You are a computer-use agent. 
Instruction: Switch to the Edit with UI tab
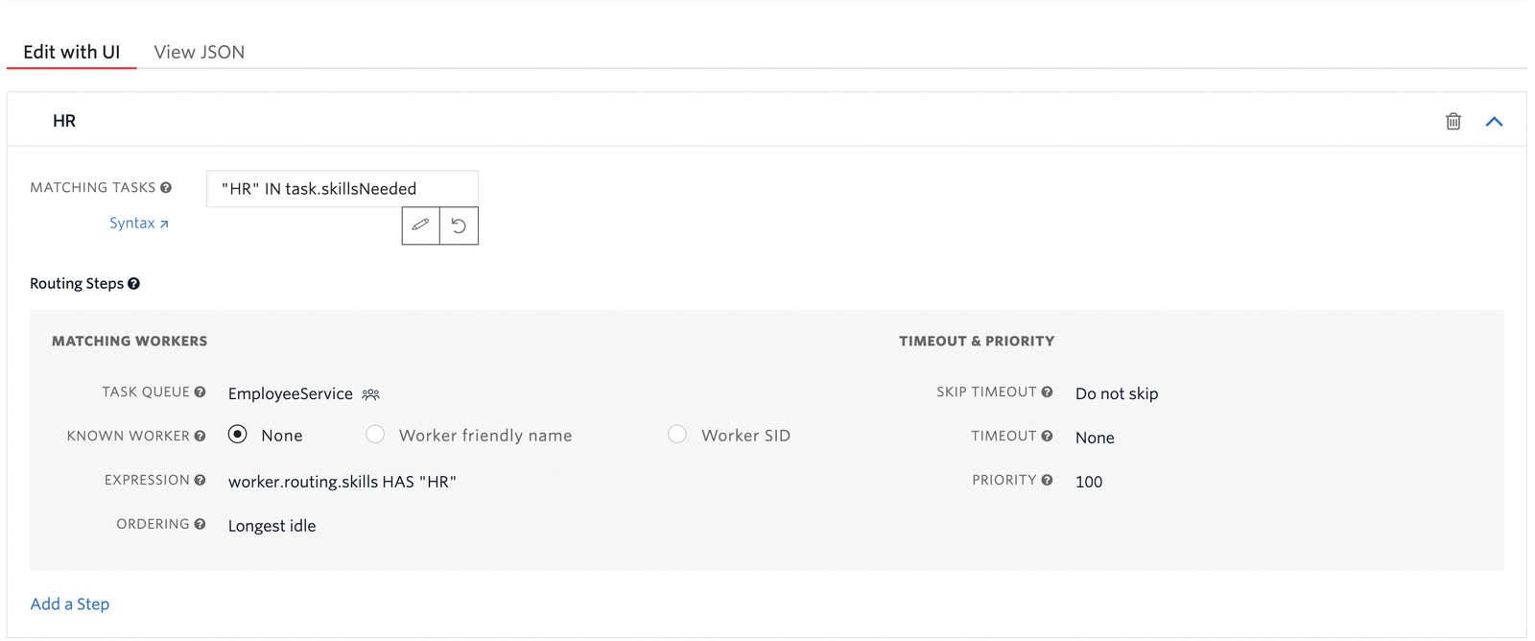pyautogui.click(x=71, y=52)
